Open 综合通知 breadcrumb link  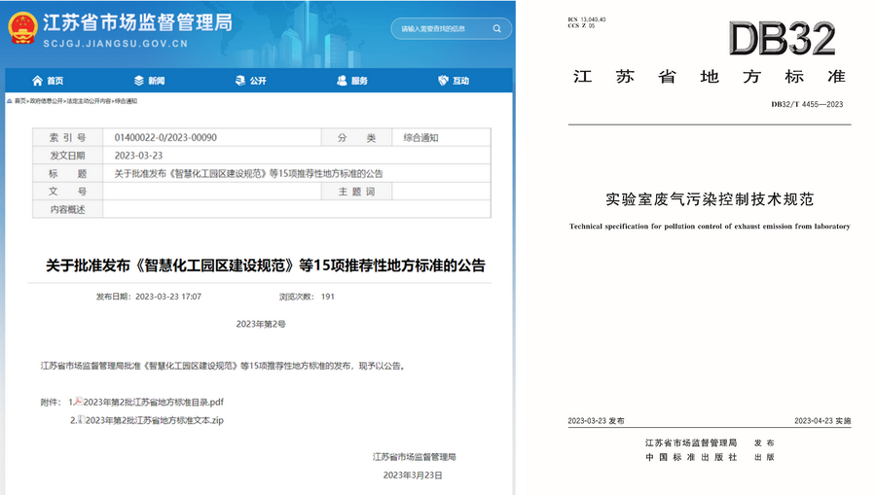tap(127, 101)
